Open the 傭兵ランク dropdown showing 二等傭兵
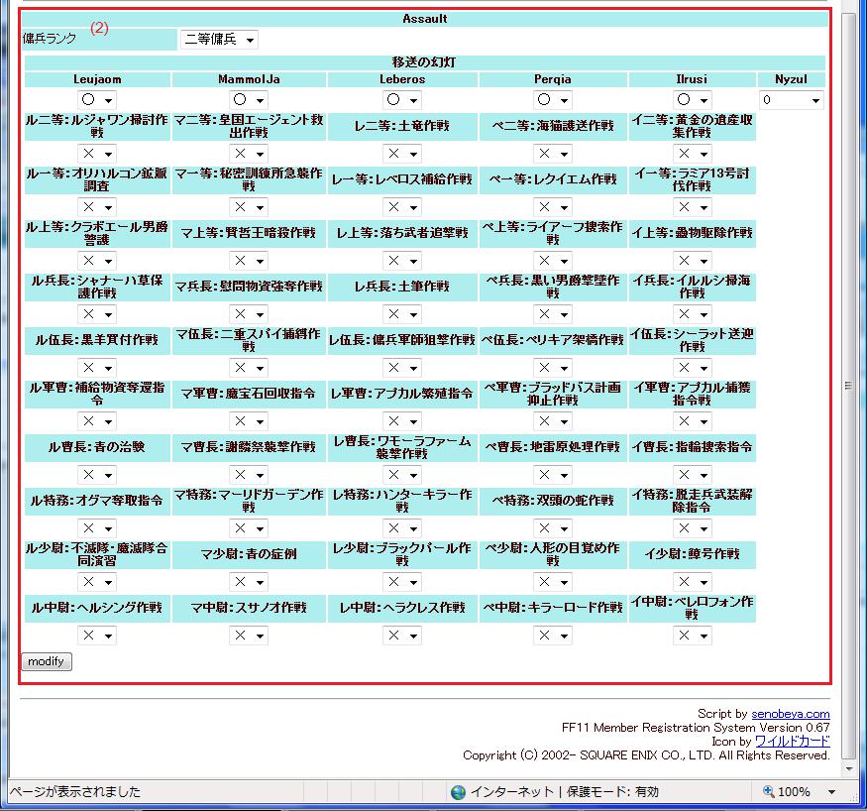Viewport: 867px width, 811px height. (219, 40)
